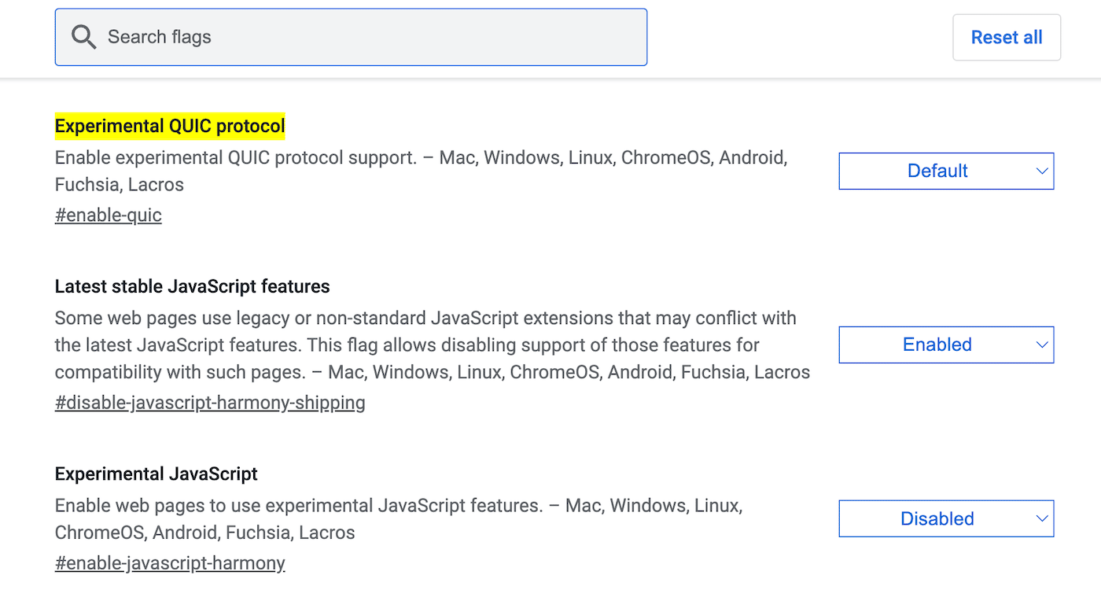The image size is (1101, 612).
Task: Click the magnifying glass search icon
Action: click(x=84, y=36)
